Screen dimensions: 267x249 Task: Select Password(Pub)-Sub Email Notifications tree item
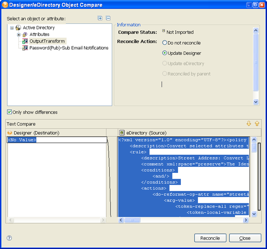click(69, 48)
